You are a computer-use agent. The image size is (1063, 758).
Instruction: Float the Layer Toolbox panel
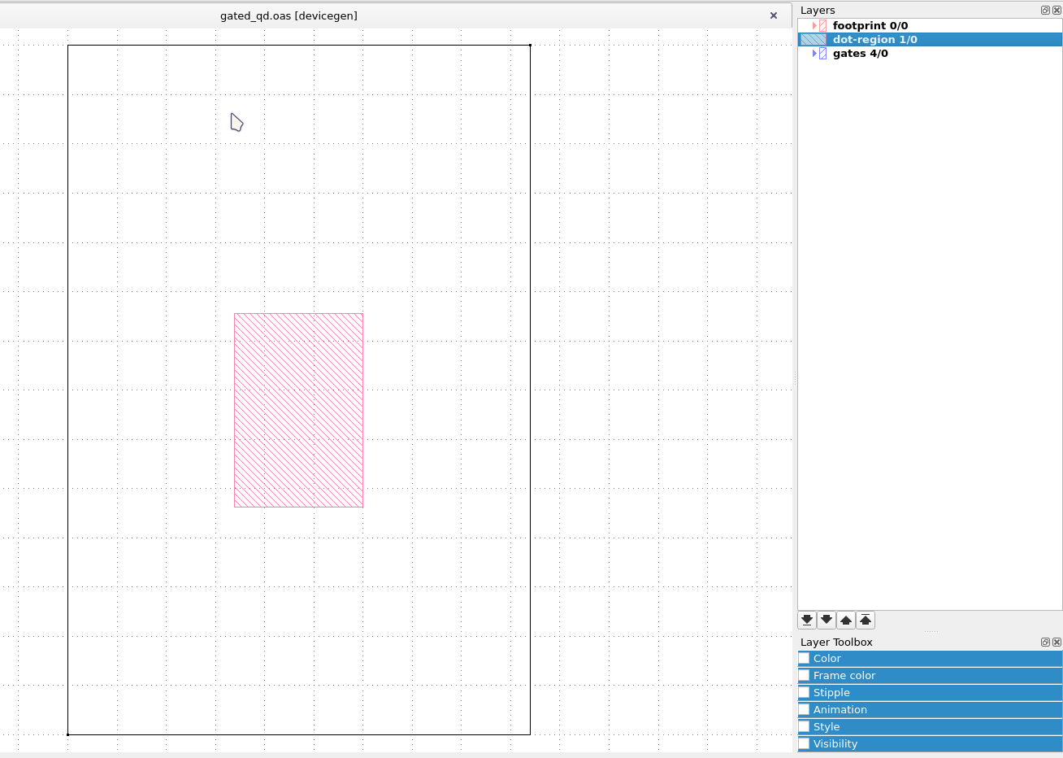[x=1045, y=643]
